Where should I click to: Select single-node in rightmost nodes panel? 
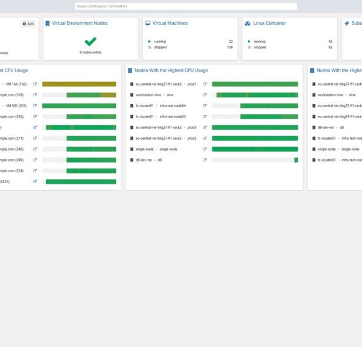click(338, 149)
